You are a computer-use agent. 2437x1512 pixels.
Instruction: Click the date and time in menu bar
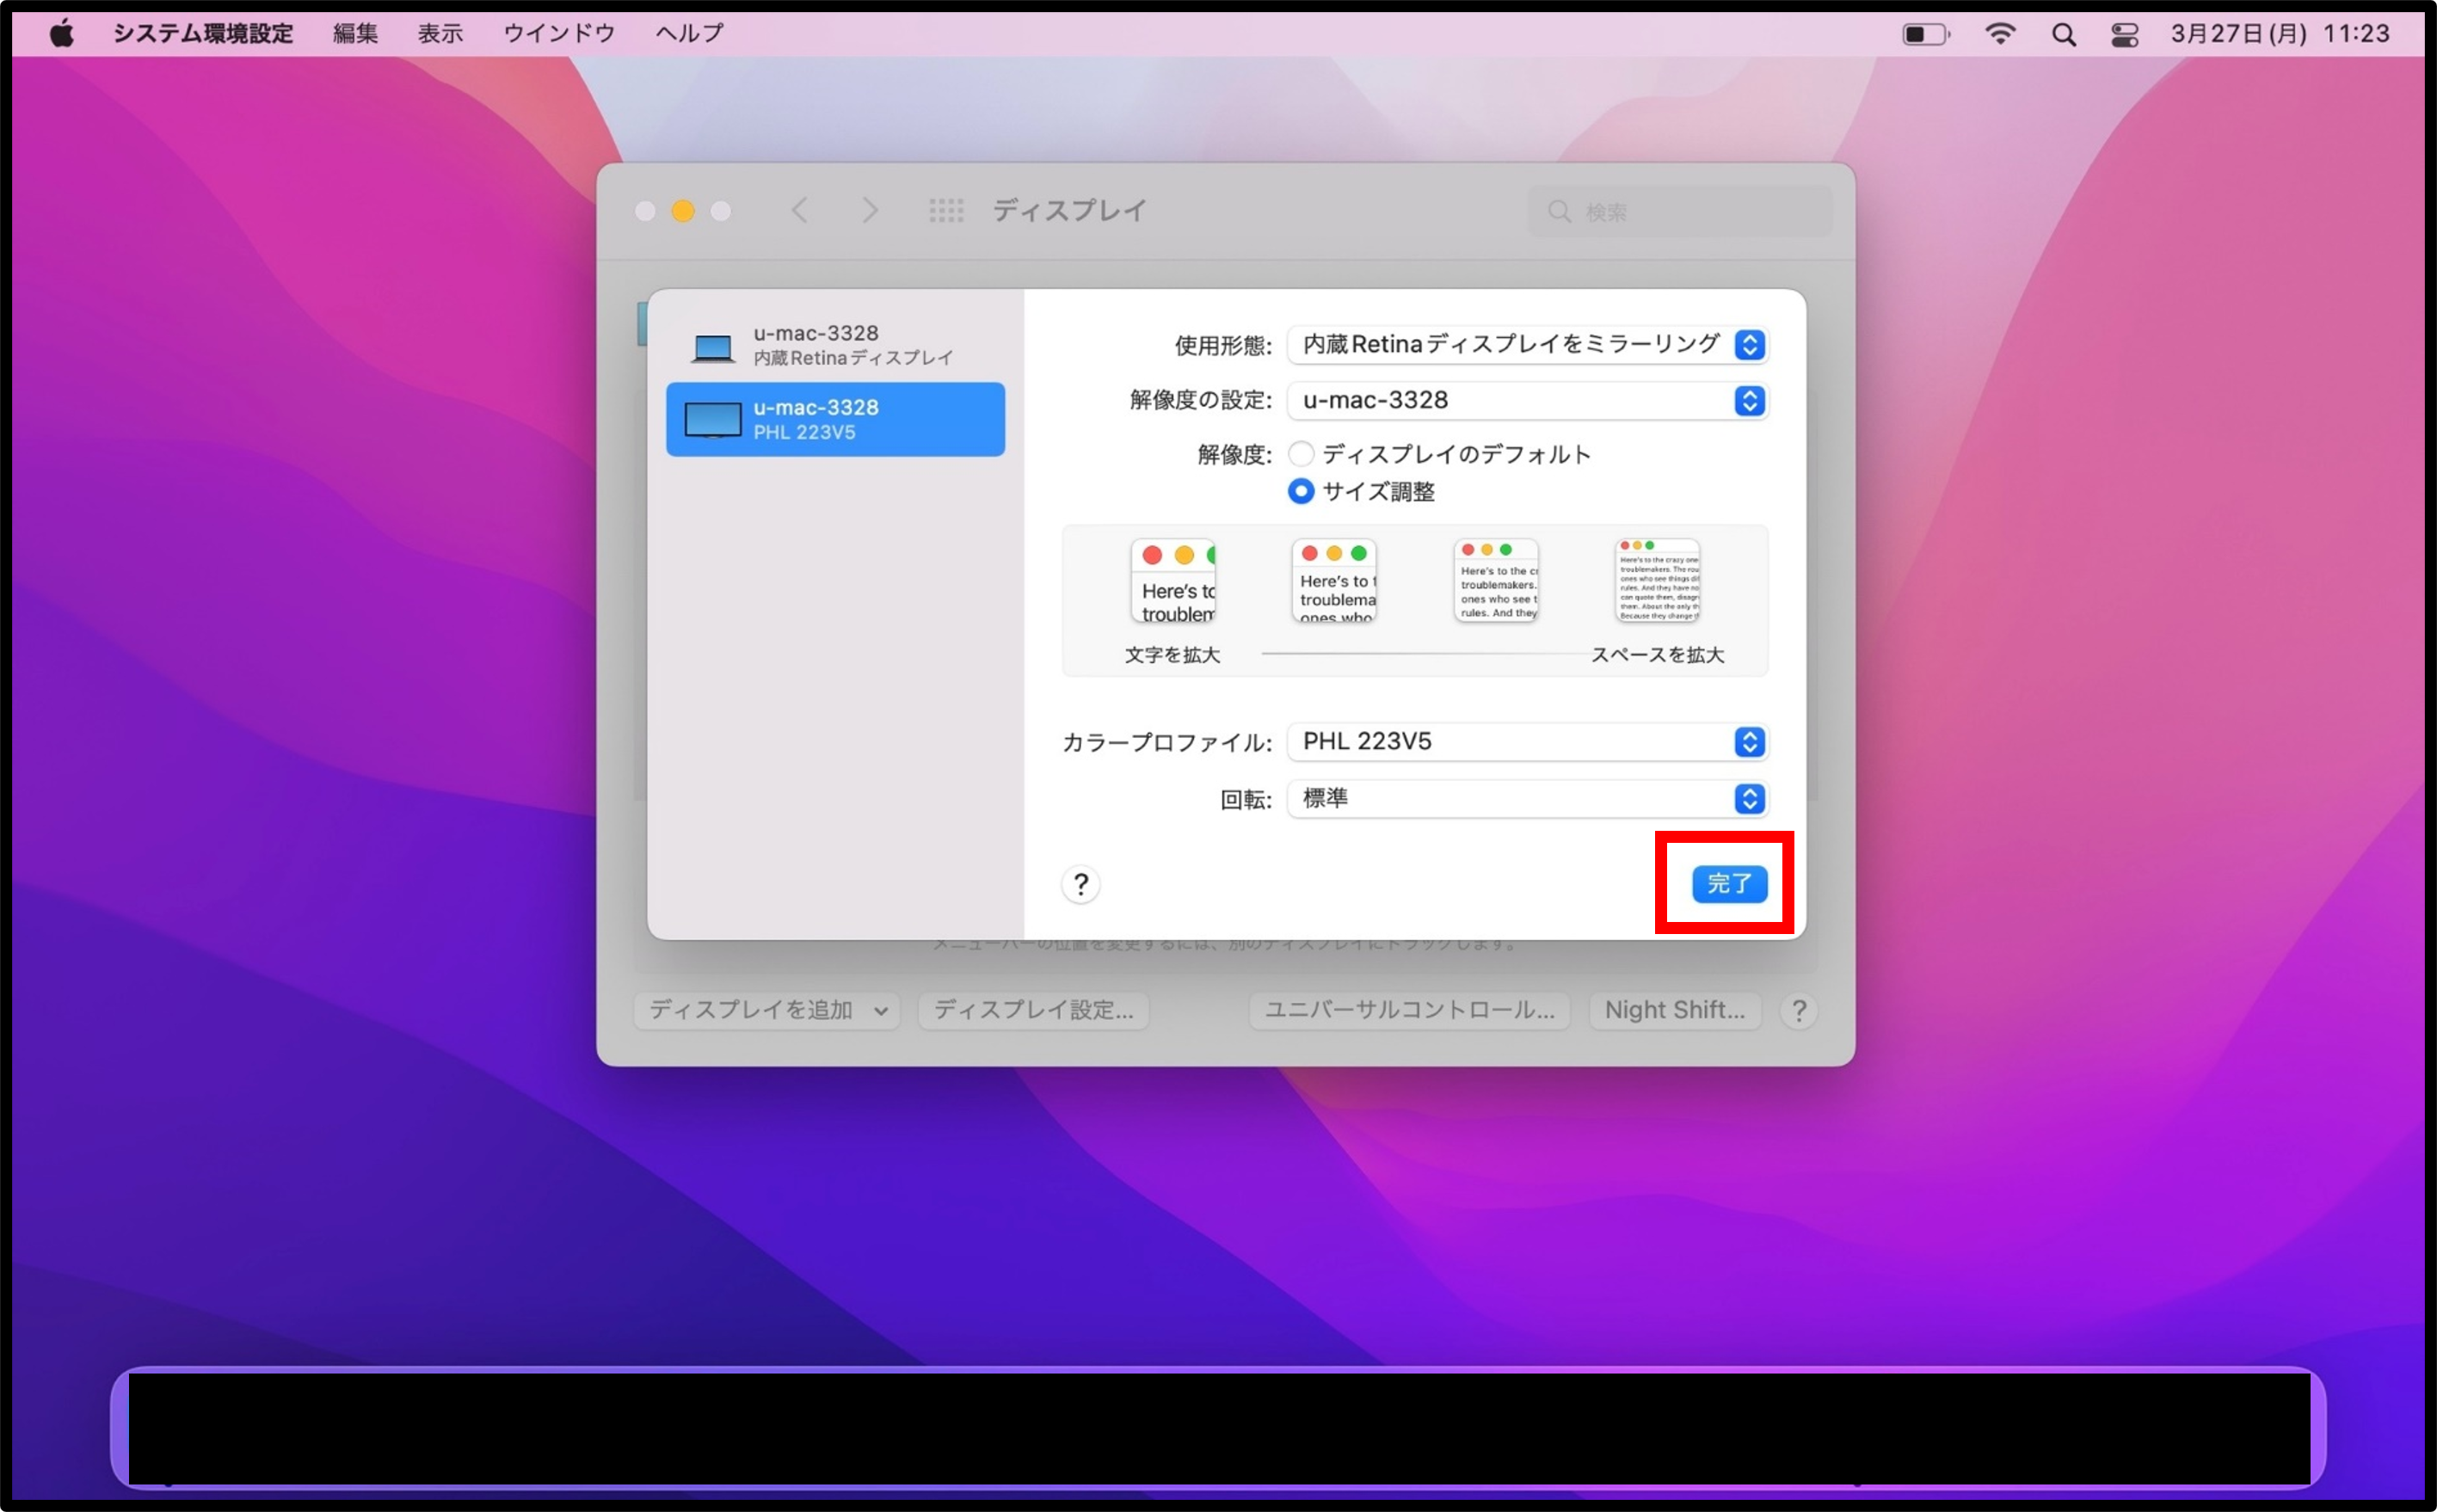point(2280,34)
